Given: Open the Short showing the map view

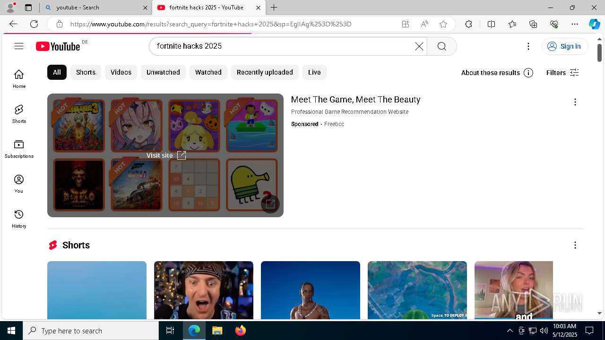Looking at the screenshot, I should coord(417,290).
